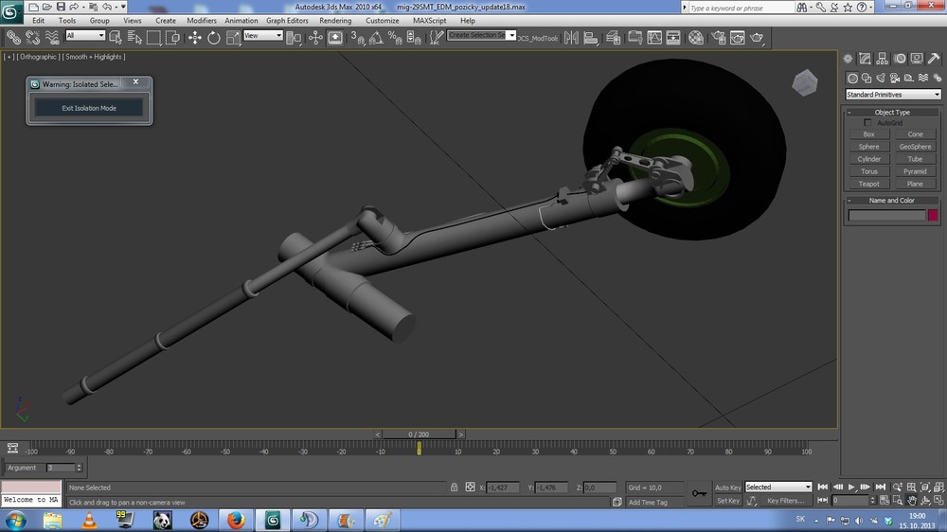The height and width of the screenshot is (532, 947).
Task: Toggle Window/Crossing selection mode
Action: (172, 38)
